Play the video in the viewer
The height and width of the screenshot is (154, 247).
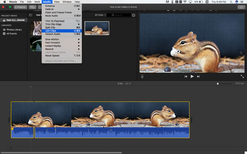pos(192,76)
